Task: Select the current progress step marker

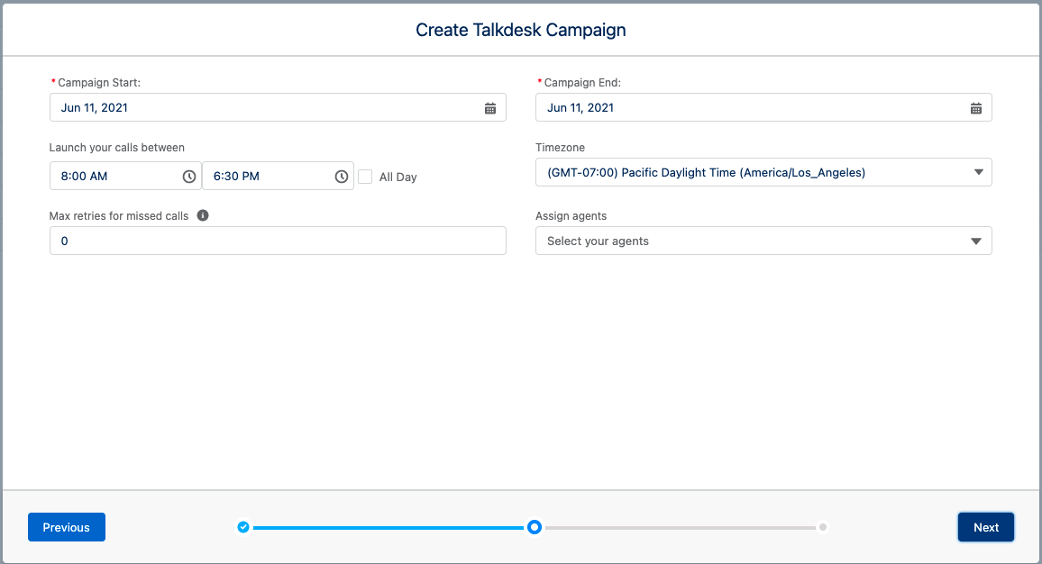Action: tap(534, 527)
